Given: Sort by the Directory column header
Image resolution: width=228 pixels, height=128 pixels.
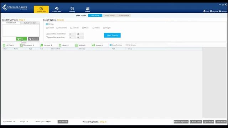Looking at the screenshot, I should click(82, 49).
